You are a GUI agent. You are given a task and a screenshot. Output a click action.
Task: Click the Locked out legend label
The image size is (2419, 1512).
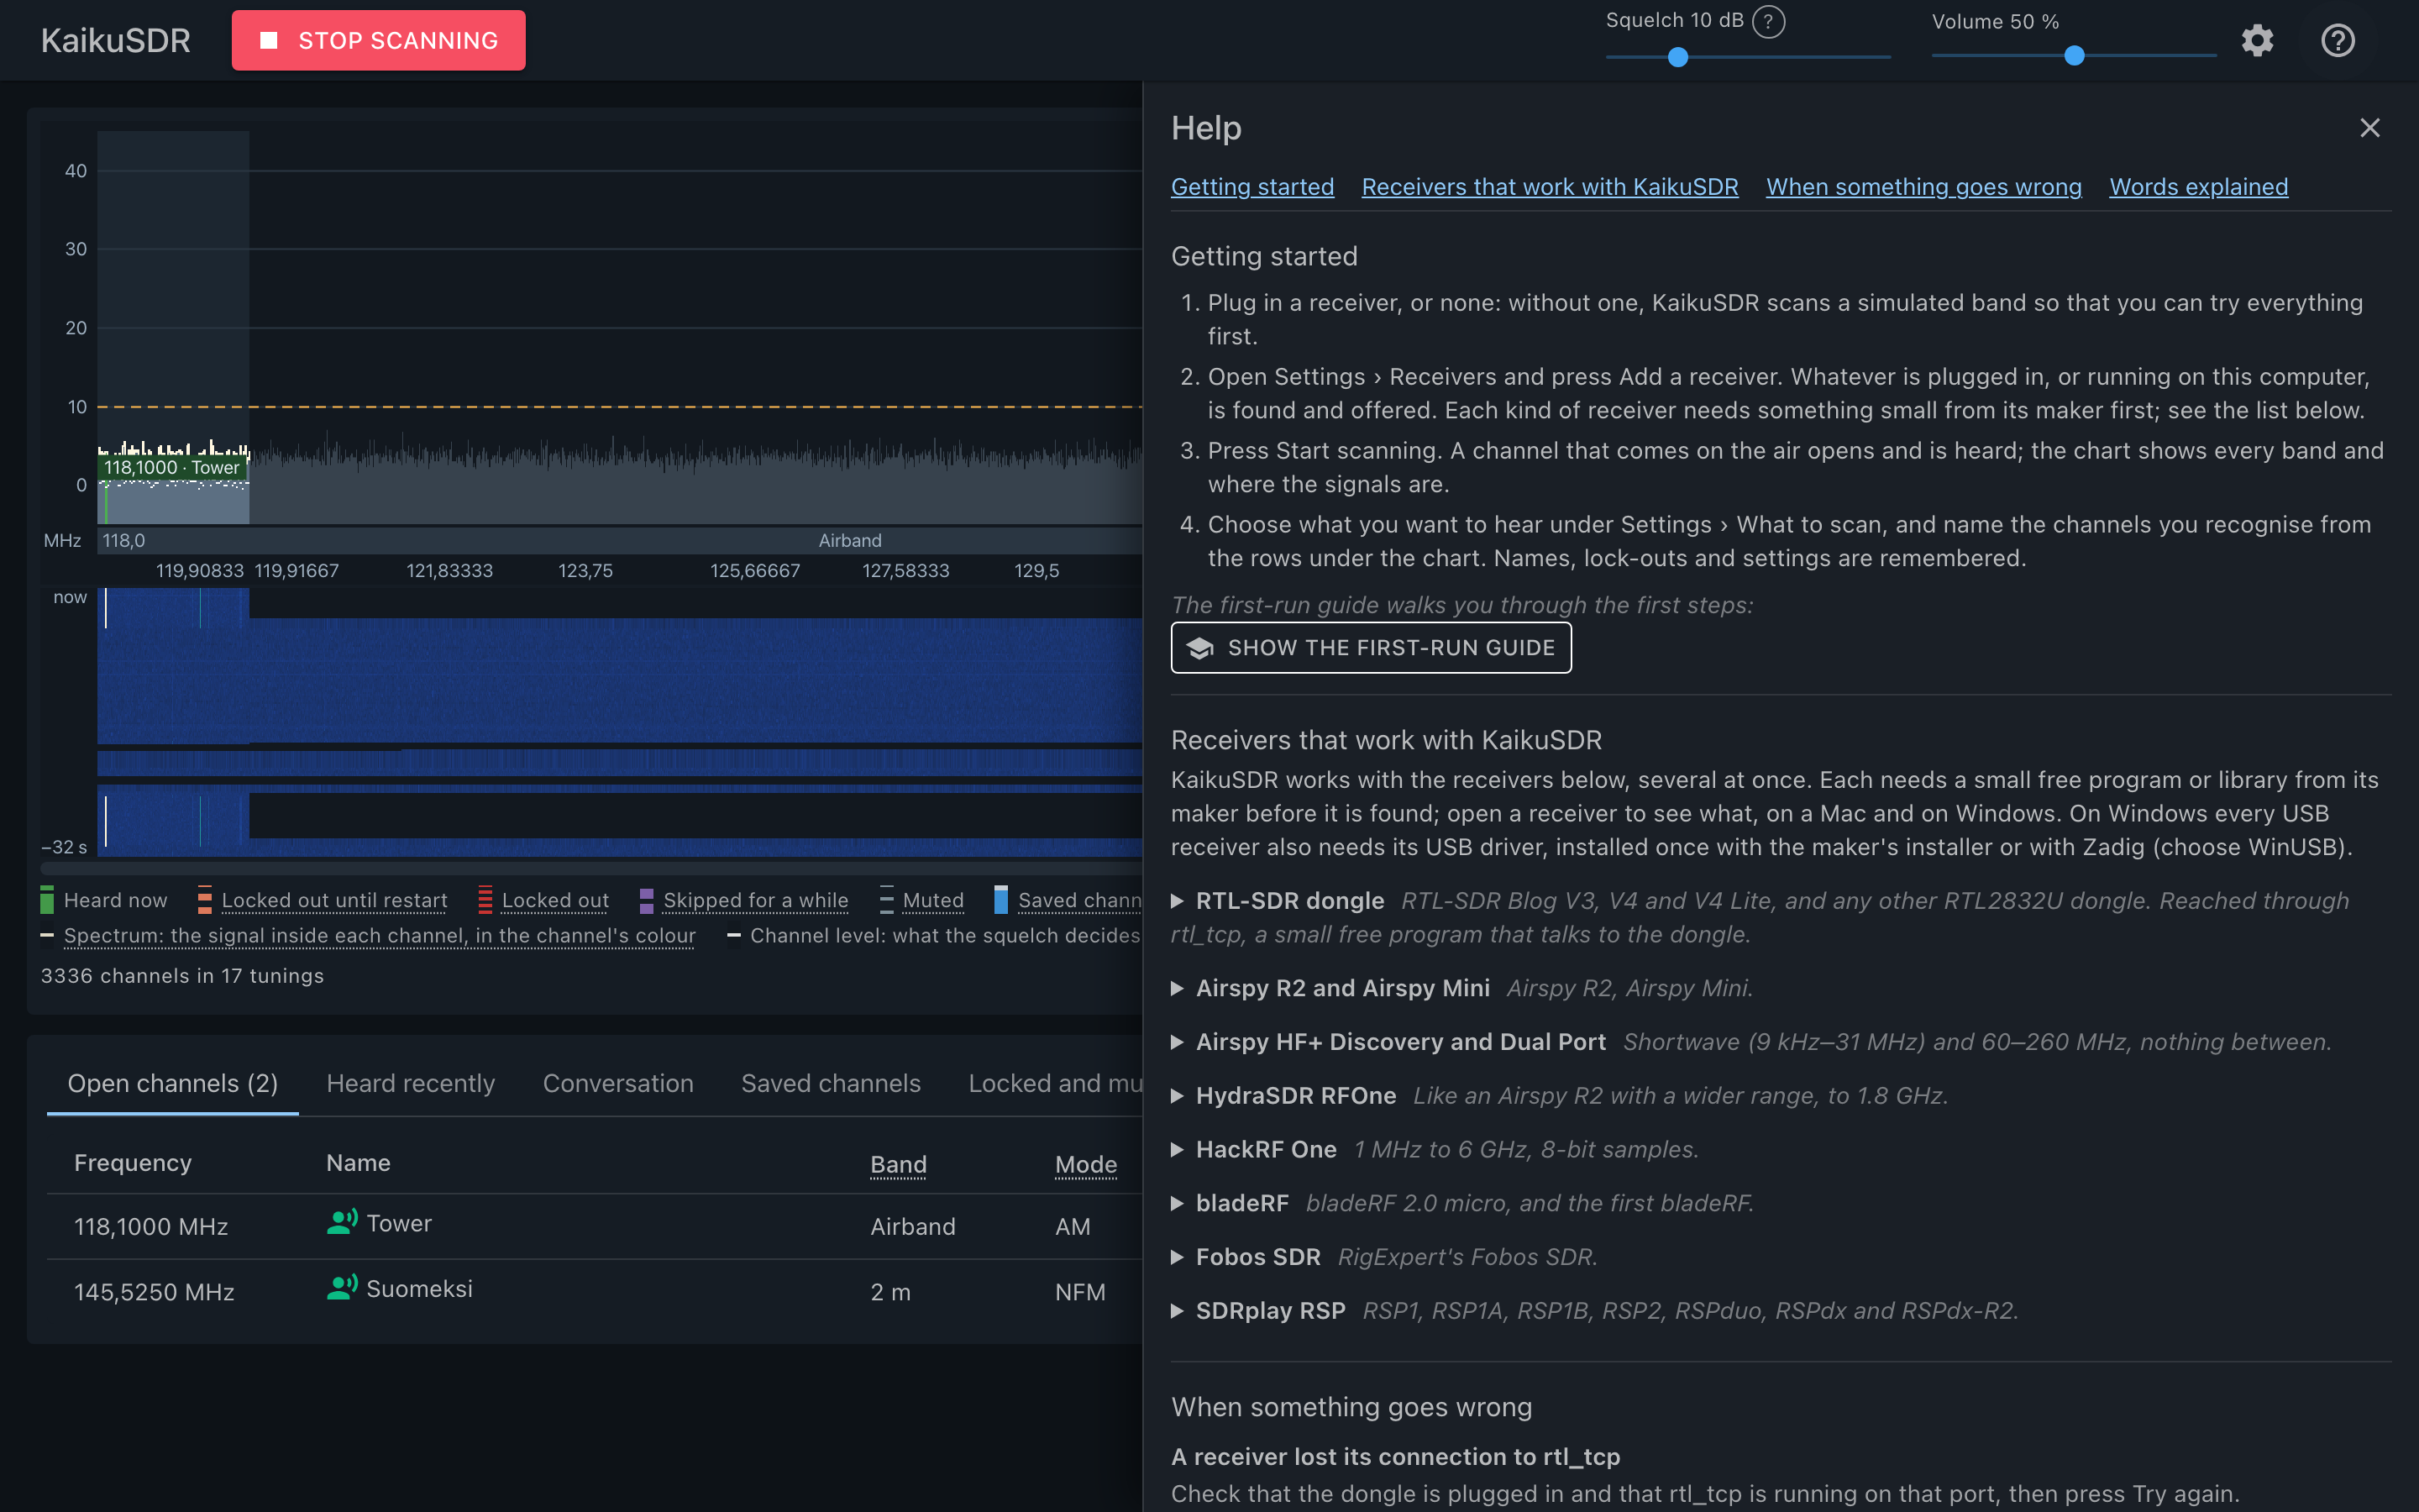pyautogui.click(x=554, y=900)
